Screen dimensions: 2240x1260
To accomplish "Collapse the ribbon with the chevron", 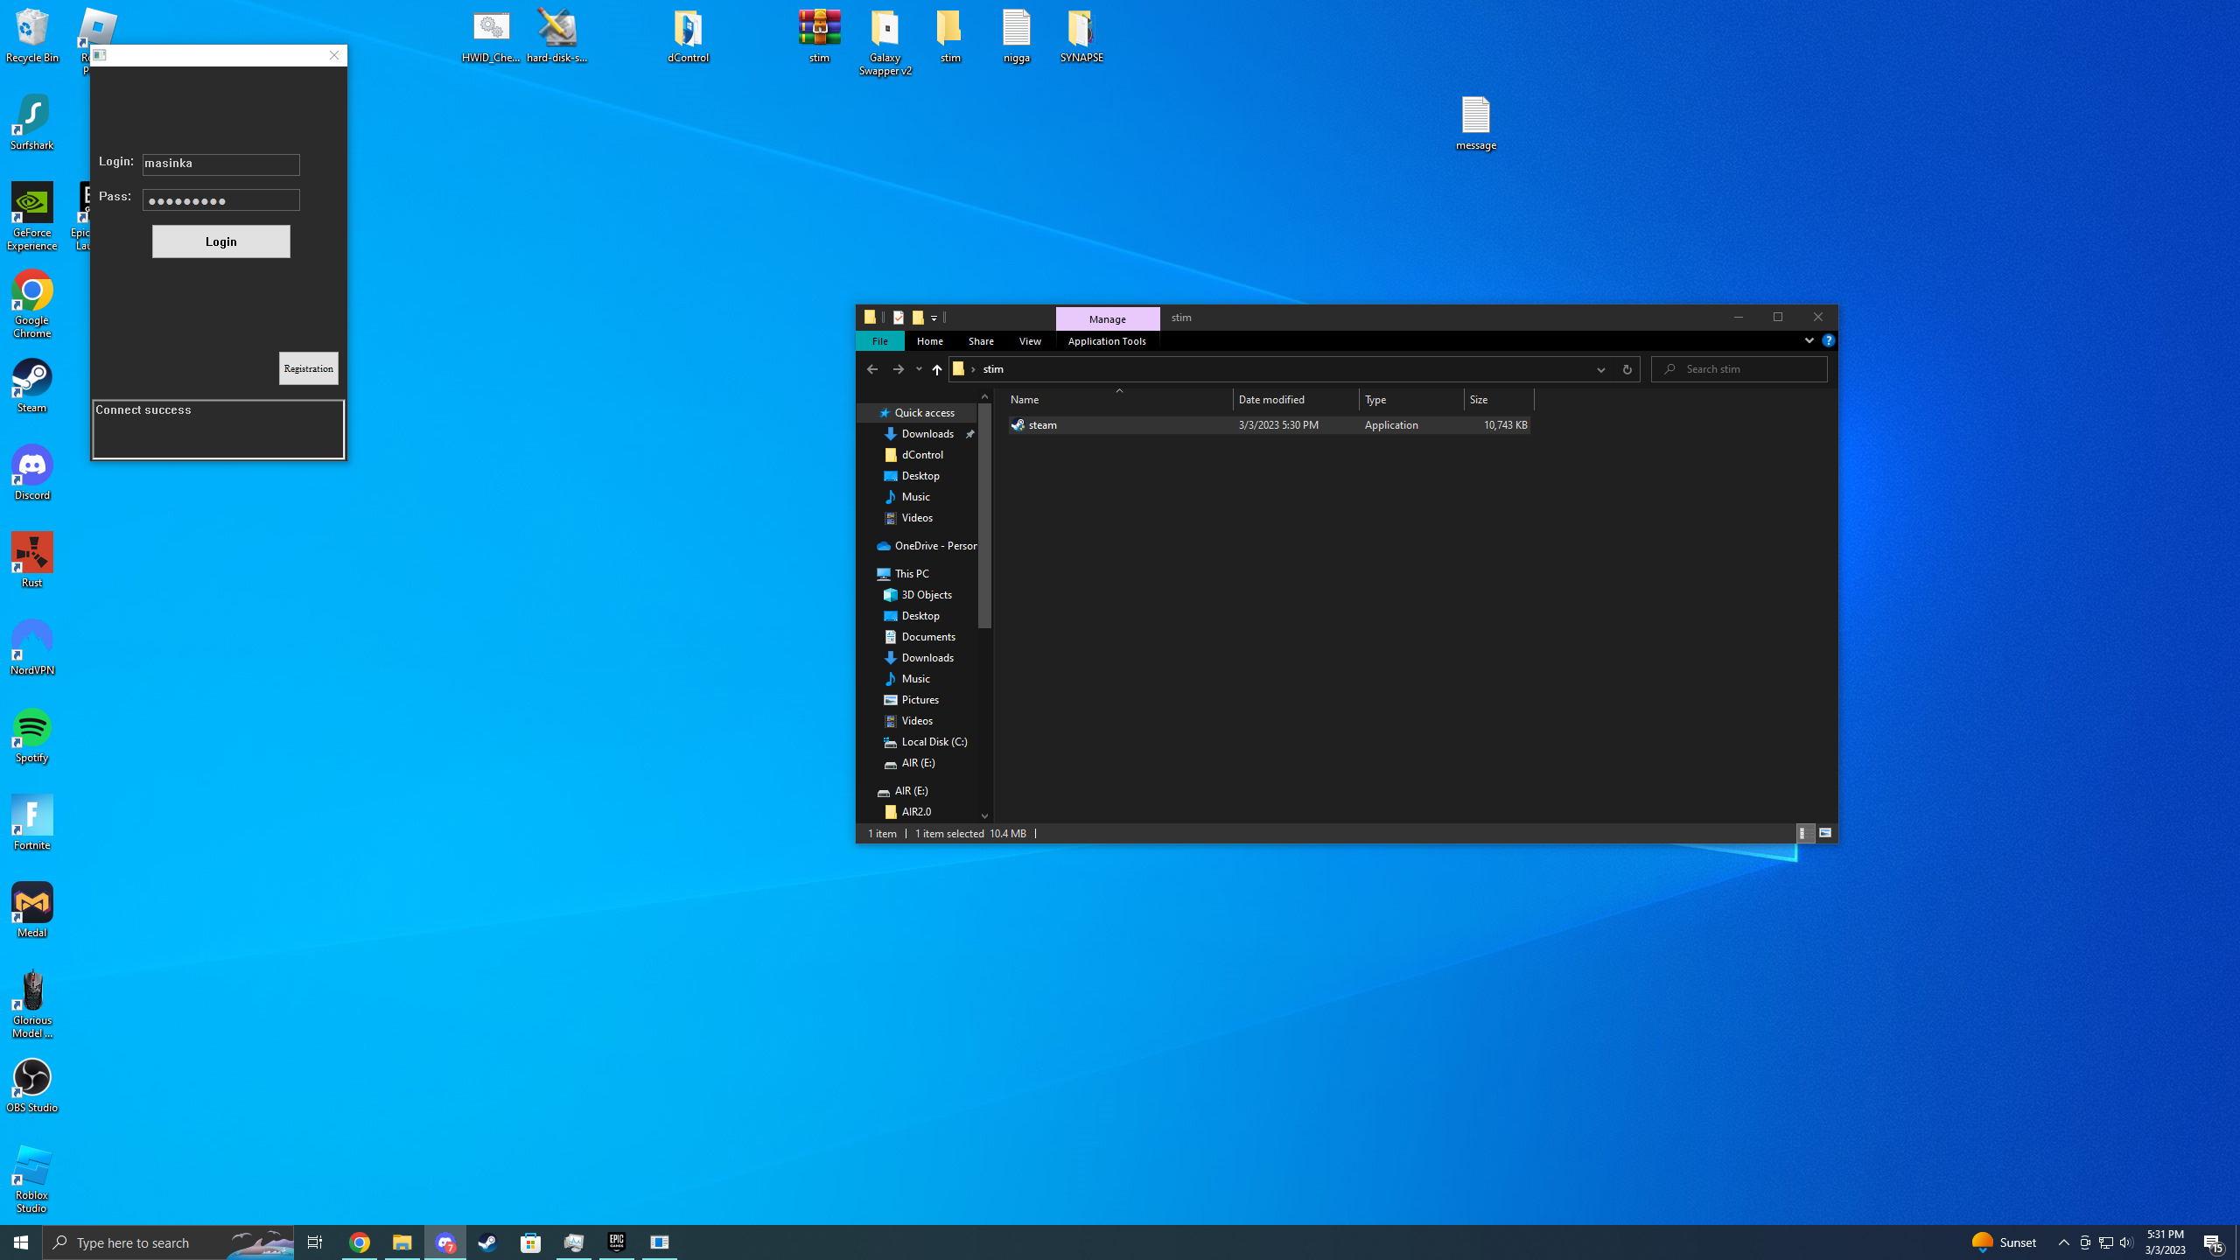I will 1809,340.
